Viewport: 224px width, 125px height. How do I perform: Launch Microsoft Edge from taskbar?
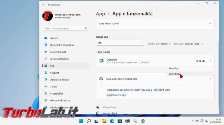point(112,121)
